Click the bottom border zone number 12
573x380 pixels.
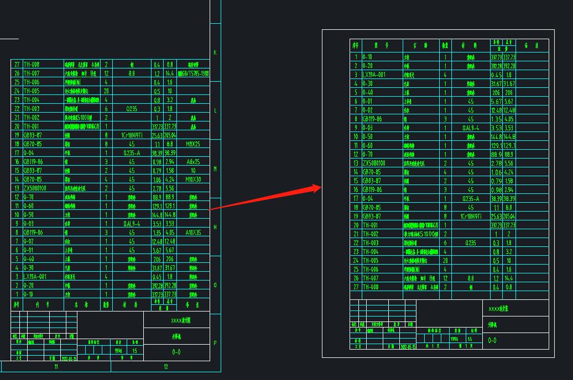pos(165,367)
